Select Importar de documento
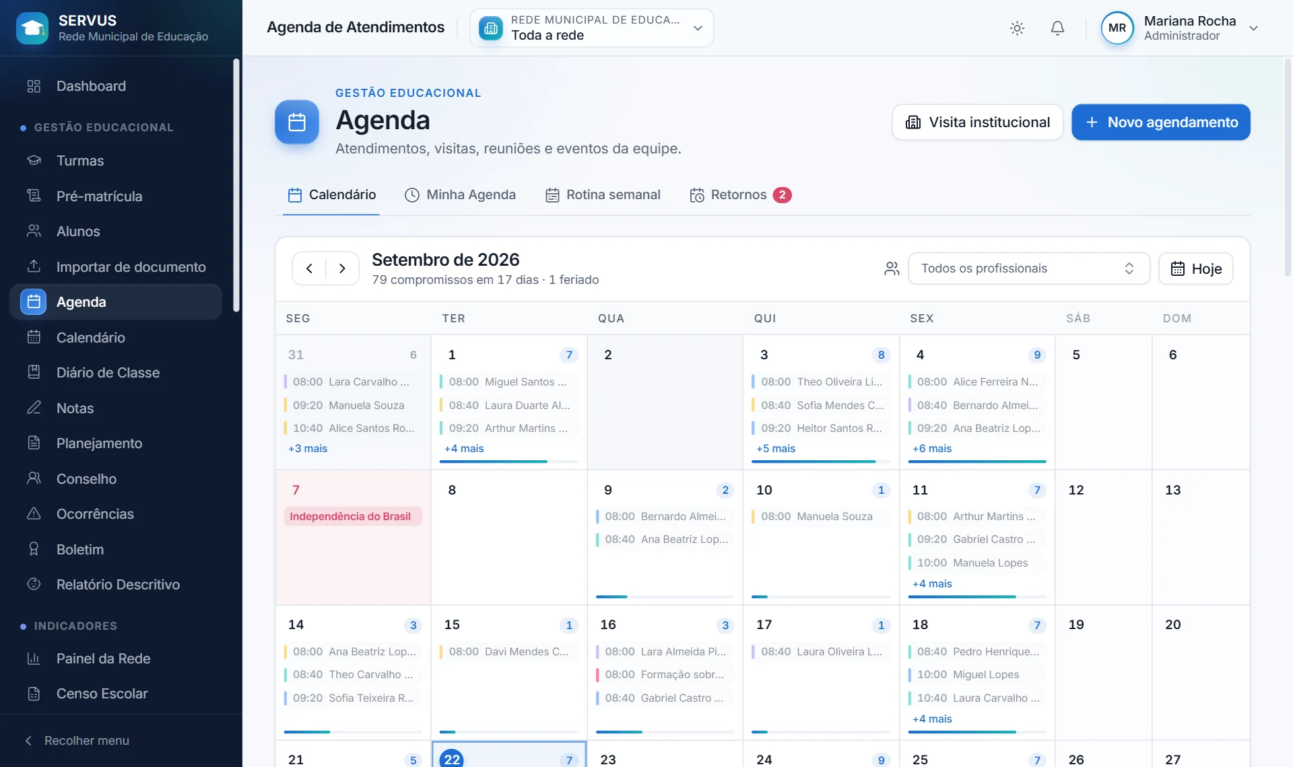Viewport: 1293px width, 767px height. [x=116, y=267]
